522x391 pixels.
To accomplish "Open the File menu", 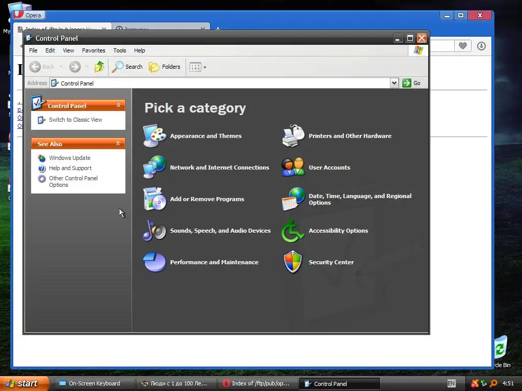I will [x=33, y=50].
